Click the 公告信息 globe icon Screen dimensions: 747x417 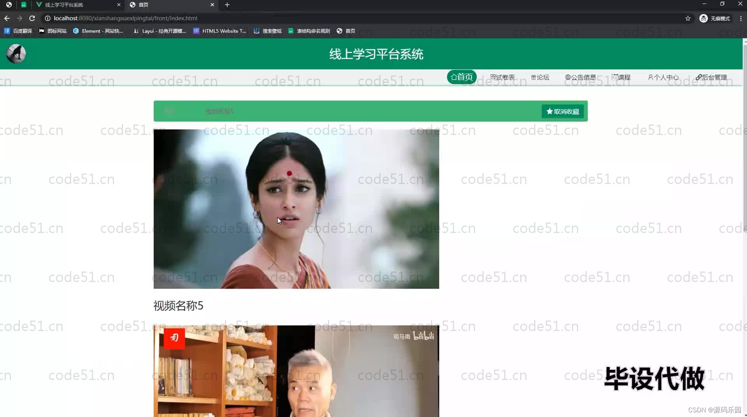567,77
